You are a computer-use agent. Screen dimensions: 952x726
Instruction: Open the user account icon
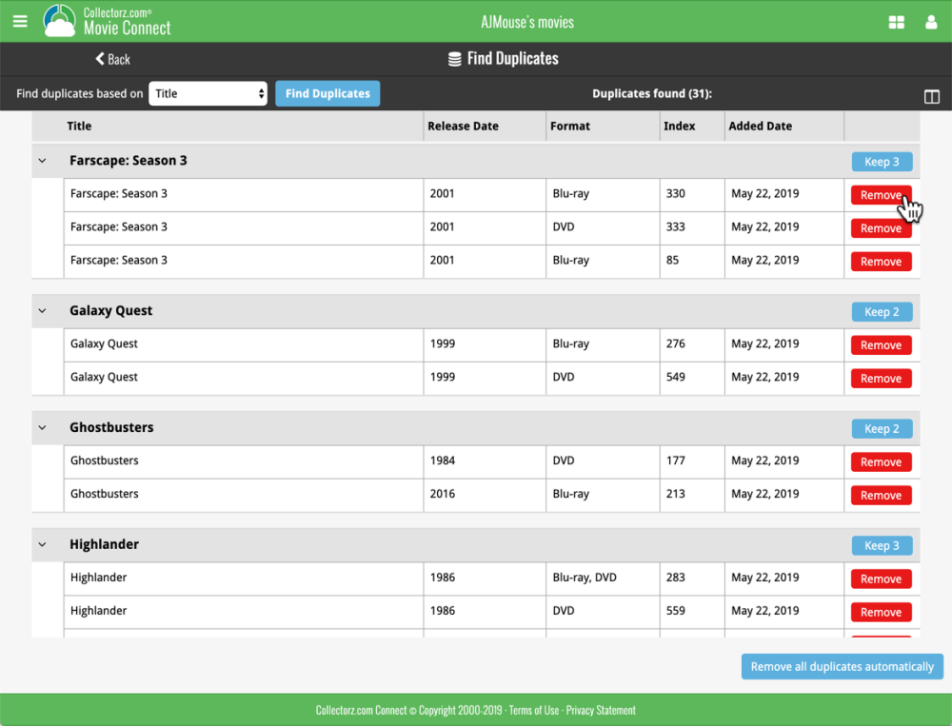click(x=931, y=23)
